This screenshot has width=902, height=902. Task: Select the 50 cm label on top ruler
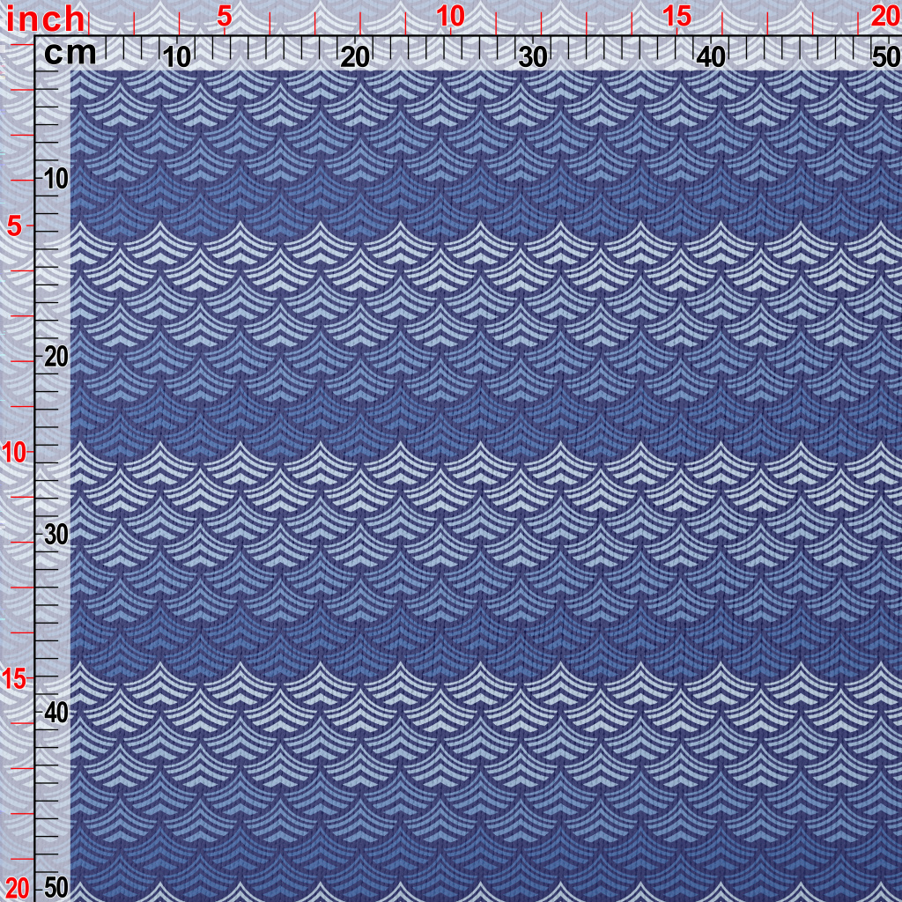[884, 57]
